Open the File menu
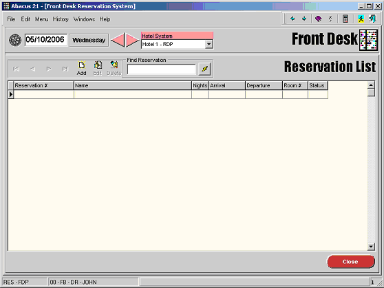The image size is (384, 288). [x=11, y=19]
